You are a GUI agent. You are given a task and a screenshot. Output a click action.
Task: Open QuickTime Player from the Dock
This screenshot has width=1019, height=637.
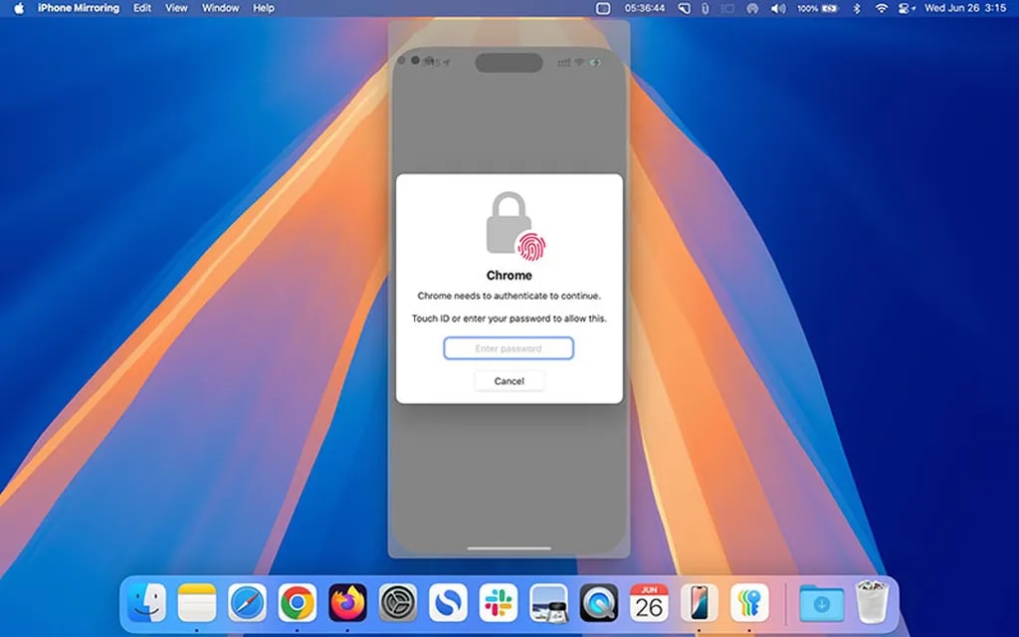[x=599, y=603]
